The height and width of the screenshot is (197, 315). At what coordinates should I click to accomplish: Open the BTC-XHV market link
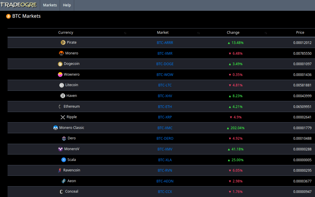tap(165, 96)
